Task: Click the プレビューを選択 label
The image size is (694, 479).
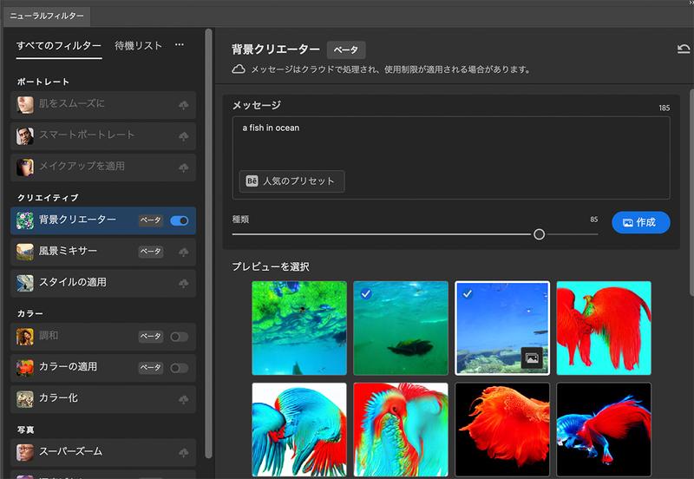Action: (x=271, y=266)
